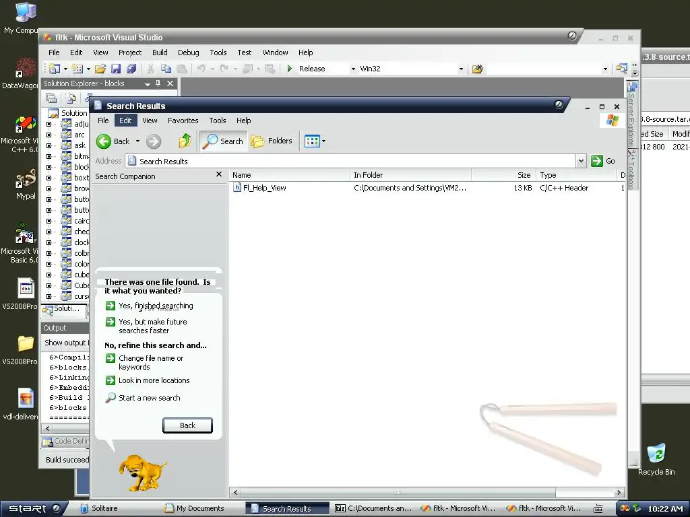Viewport: 690px width, 517px height.
Task: Open the Start menu
Action: (34, 509)
